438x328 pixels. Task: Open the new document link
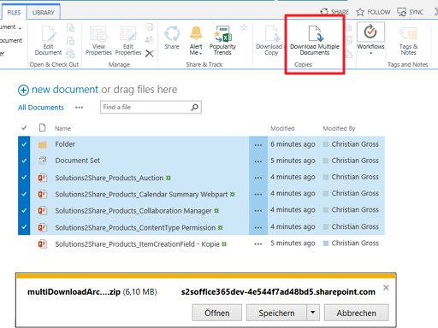point(65,90)
